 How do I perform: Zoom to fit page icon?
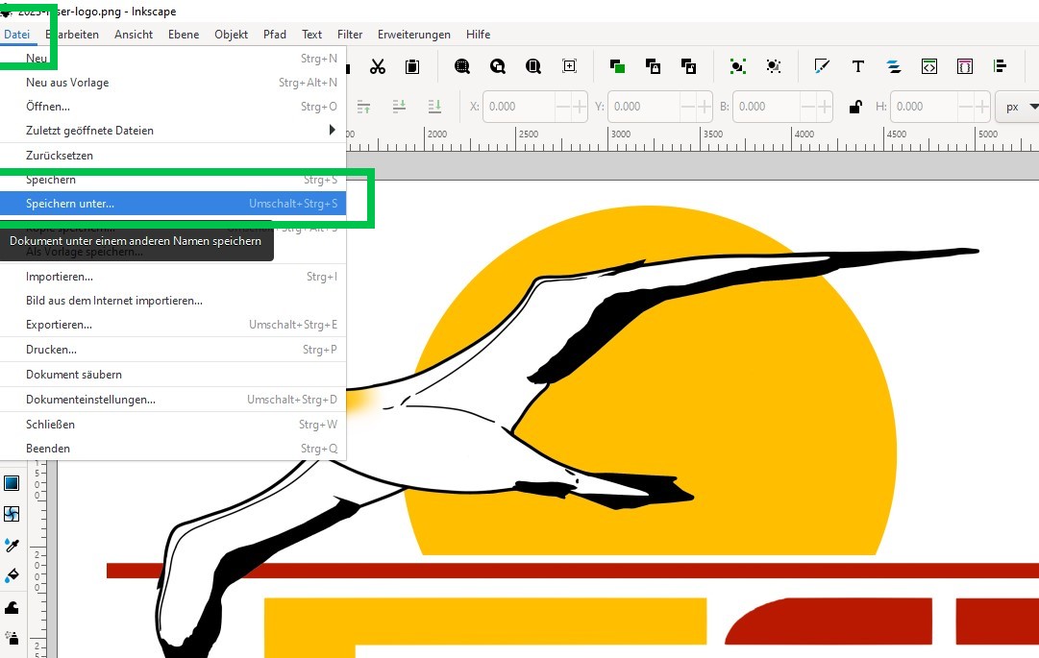click(533, 66)
